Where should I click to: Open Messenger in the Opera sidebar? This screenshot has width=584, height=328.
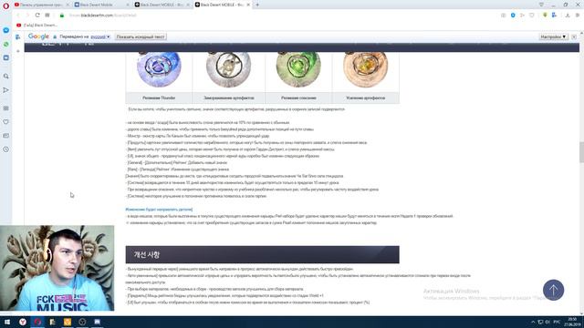pyautogui.click(x=6, y=30)
